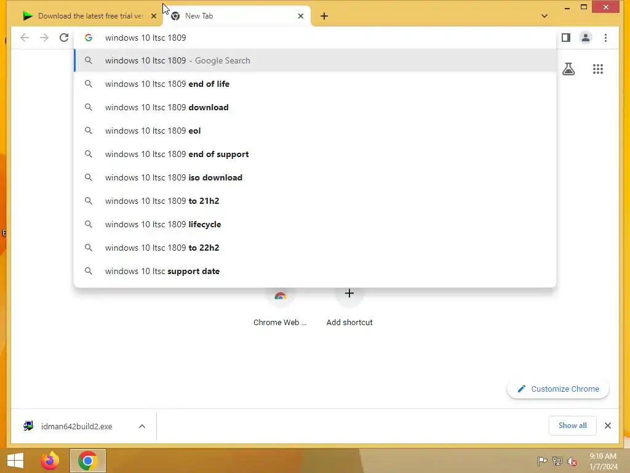Screen dimensions: 630x473
Task: Choose the 'windows 10 ltsc 1809 download' suggestion
Action: [316, 107]
